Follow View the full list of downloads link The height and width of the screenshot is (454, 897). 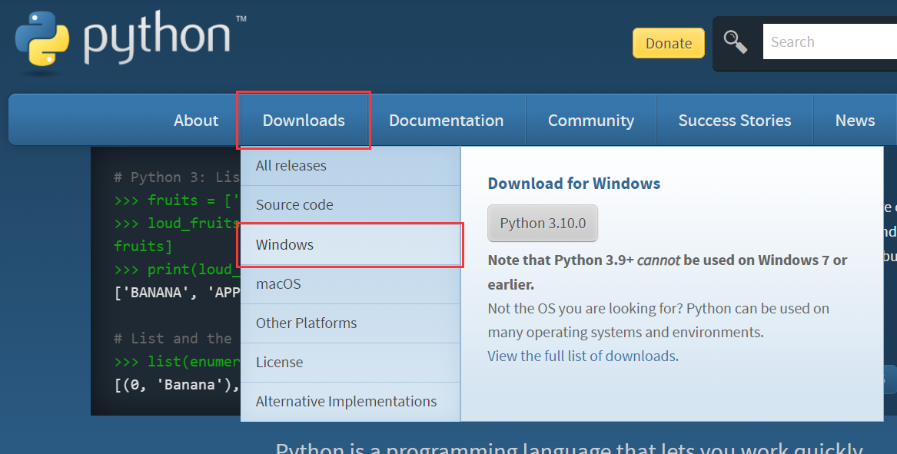582,356
